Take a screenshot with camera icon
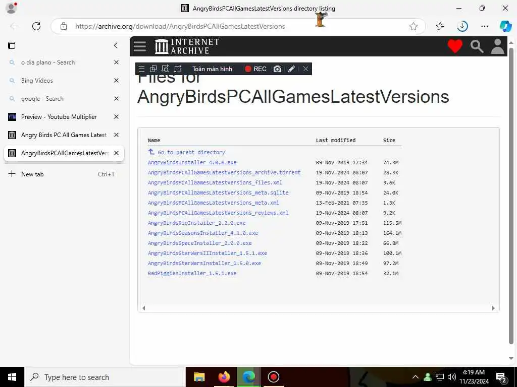The image size is (517, 387). point(277,69)
